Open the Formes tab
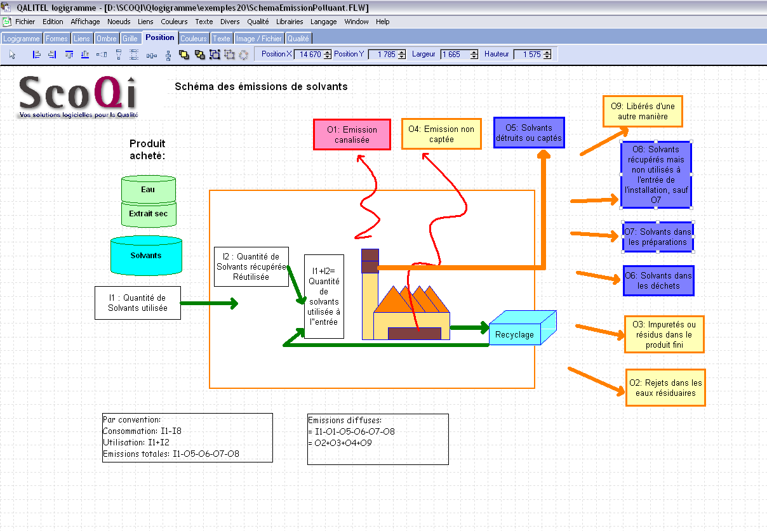Screen dimensions: 767x531 click(57, 39)
